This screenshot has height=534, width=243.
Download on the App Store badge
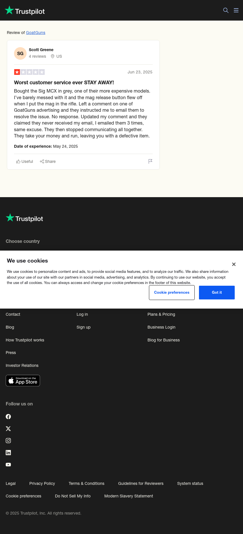(x=23, y=381)
